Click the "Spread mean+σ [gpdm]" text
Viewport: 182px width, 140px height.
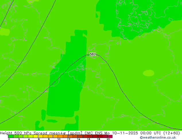58,133
